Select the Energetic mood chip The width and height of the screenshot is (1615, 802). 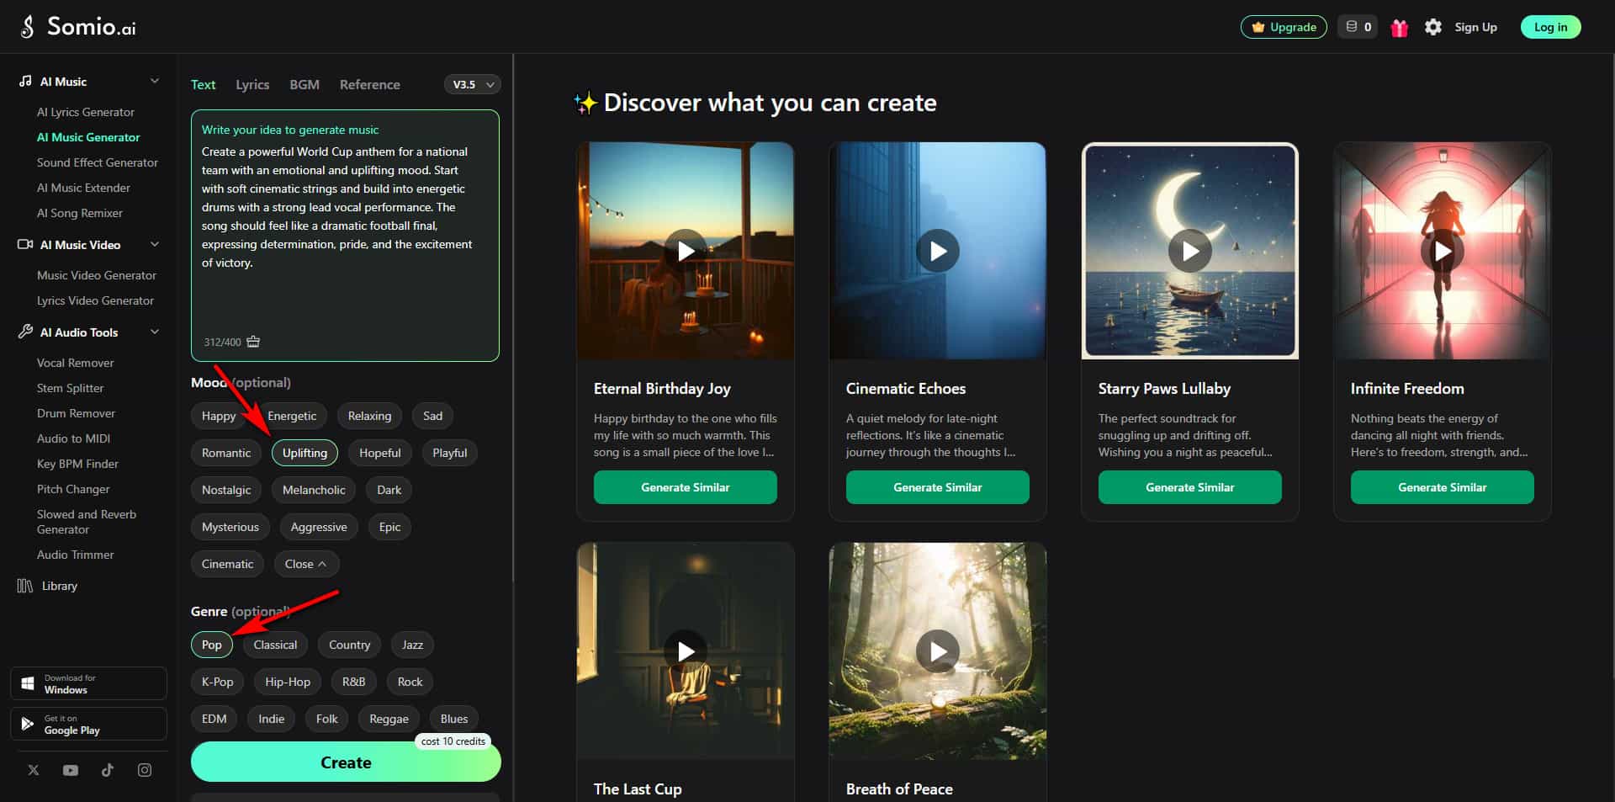(292, 416)
